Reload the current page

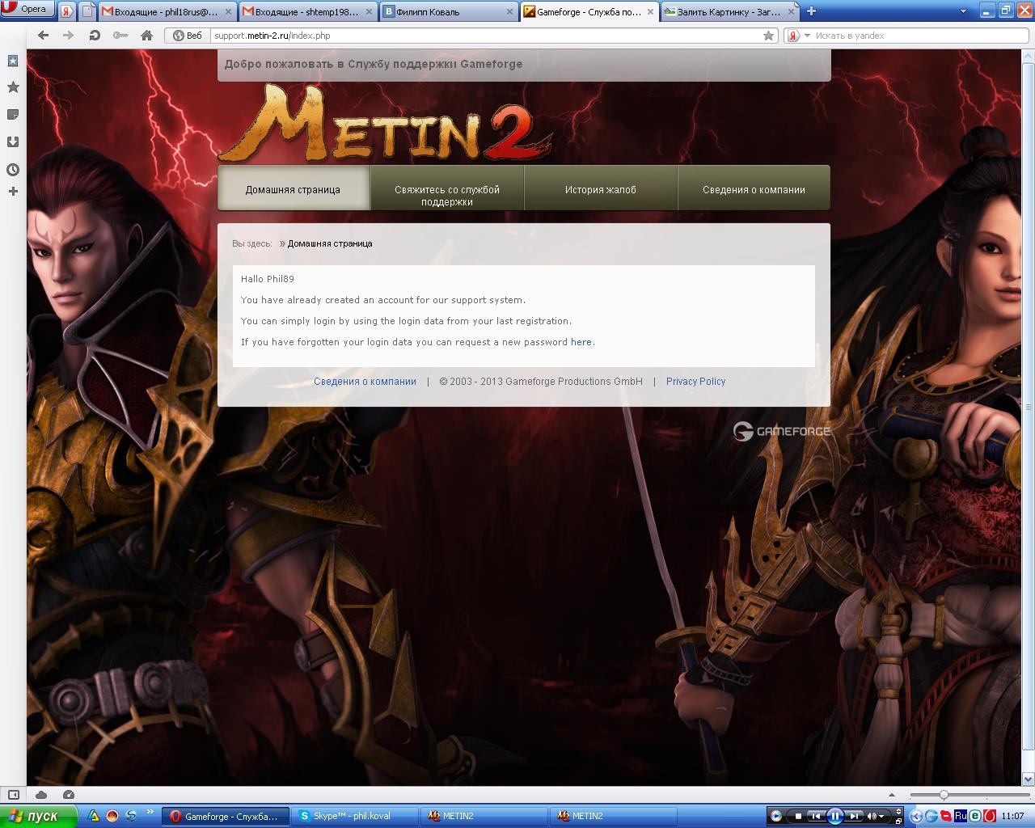coord(95,36)
